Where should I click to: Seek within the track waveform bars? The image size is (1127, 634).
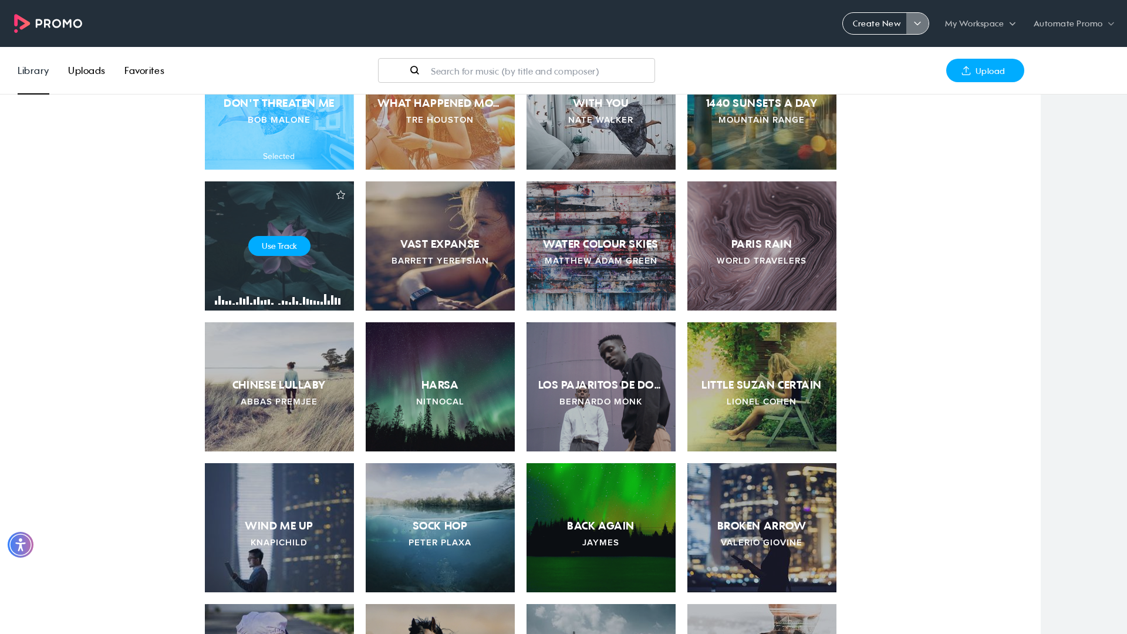(278, 299)
